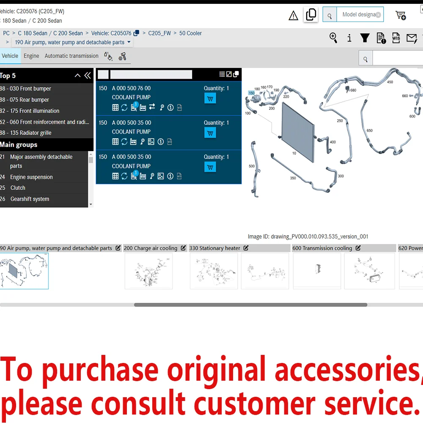Click the search field below the toolbar icons
Viewport: 423px width, 423px height.
(x=398, y=58)
